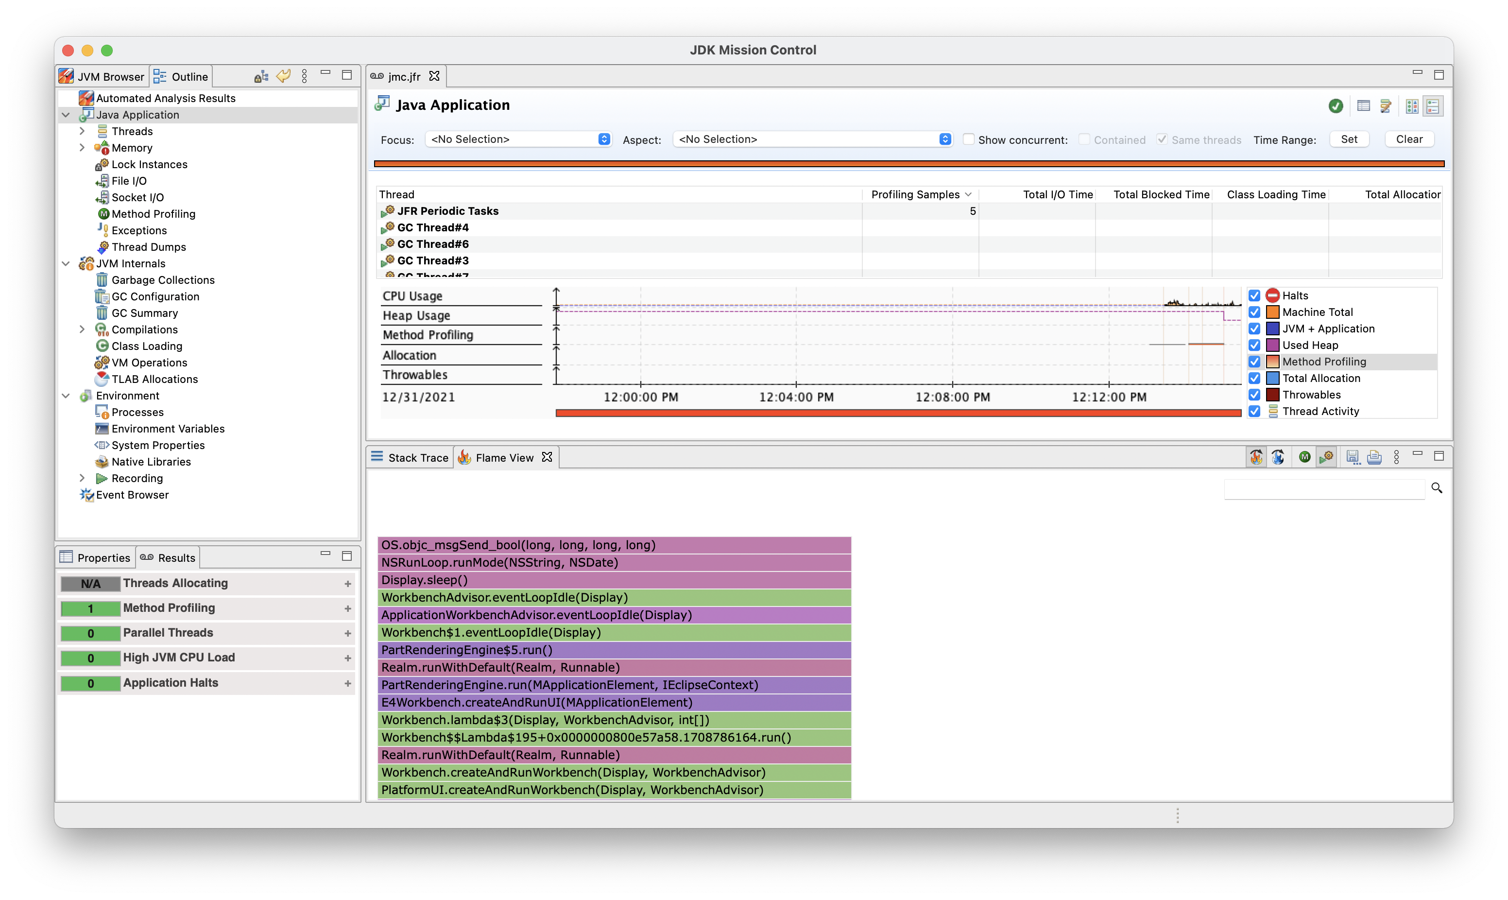
Task: Click the Set time range button
Action: 1349,139
